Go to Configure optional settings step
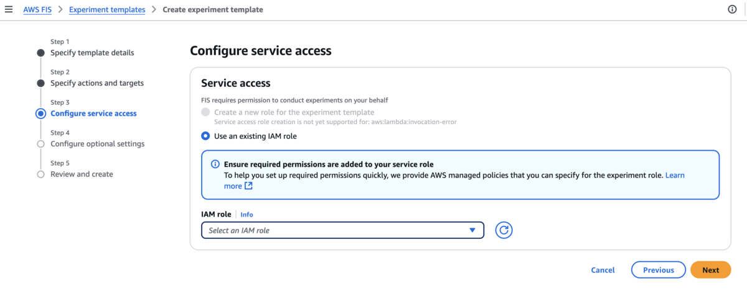The height and width of the screenshot is (296, 747). pos(97,144)
